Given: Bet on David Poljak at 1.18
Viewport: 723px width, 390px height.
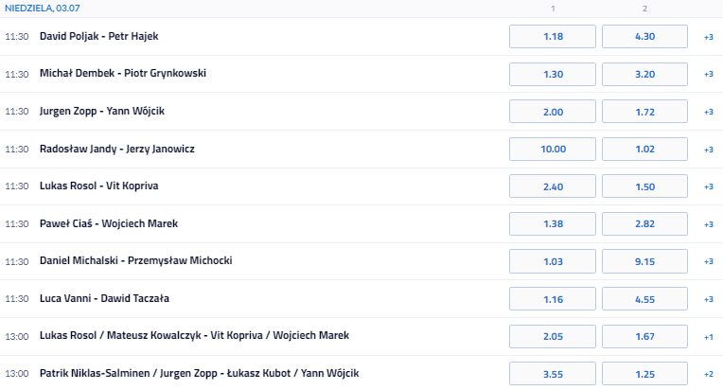Looking at the screenshot, I should (x=553, y=36).
